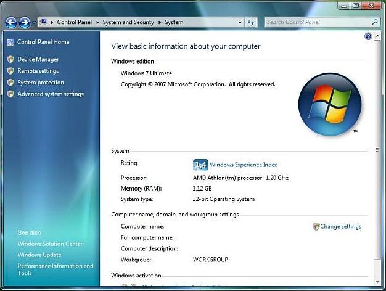This screenshot has width=386, height=291.
Task: Click the 1,4 rating badge icon
Action: click(x=200, y=165)
